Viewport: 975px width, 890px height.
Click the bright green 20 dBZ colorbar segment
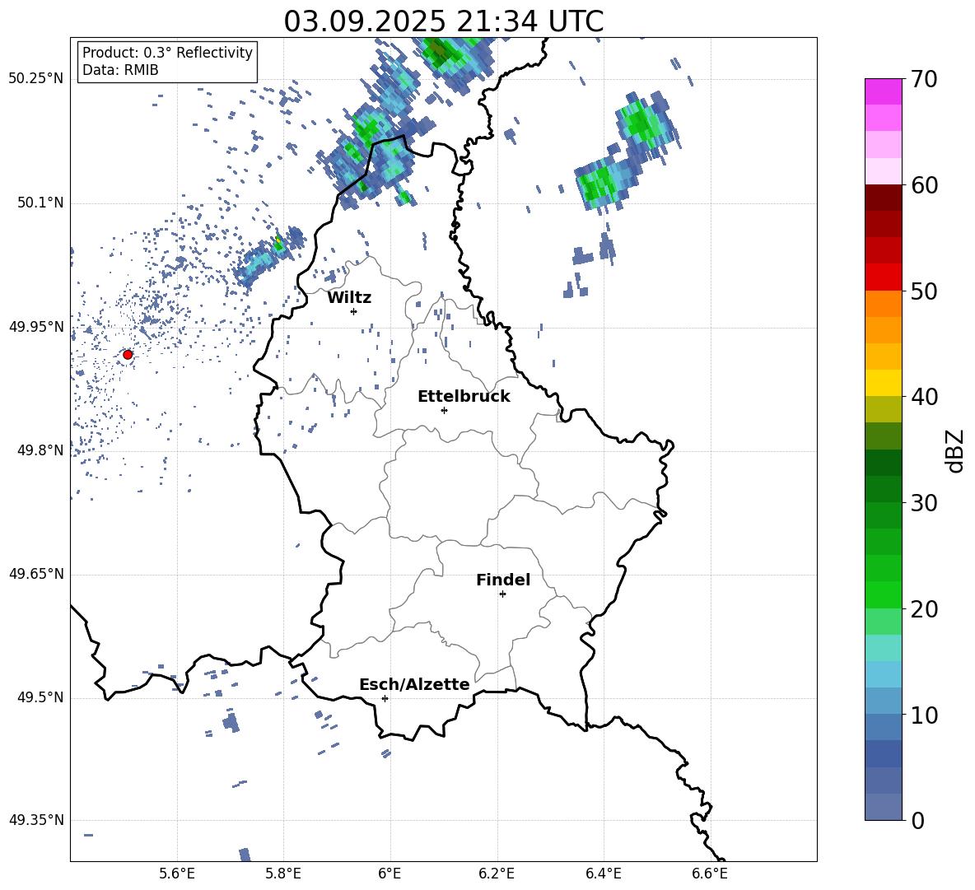(884, 594)
